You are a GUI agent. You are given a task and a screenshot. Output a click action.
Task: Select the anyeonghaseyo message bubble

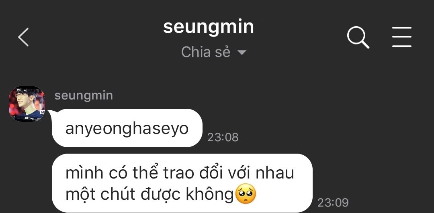point(127,128)
